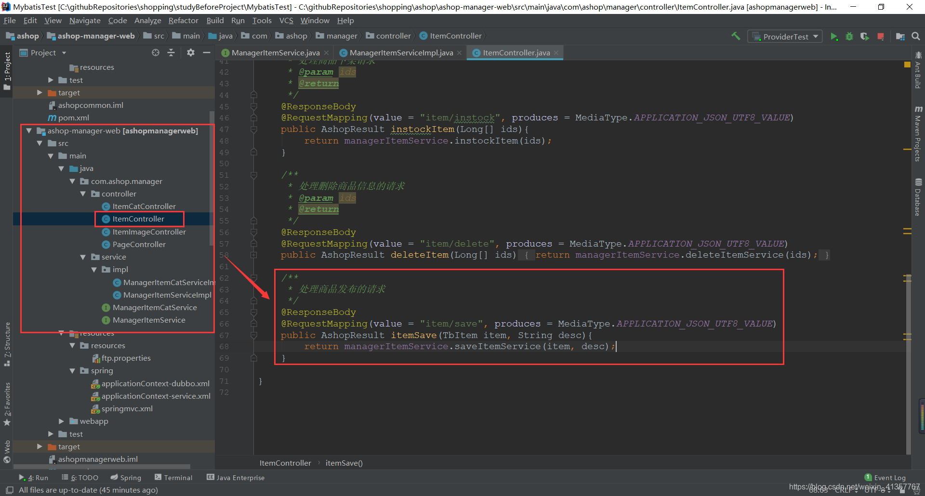Viewport: 925px width, 496px height.
Task: Click the Build project hammer icon
Action: pos(736,36)
